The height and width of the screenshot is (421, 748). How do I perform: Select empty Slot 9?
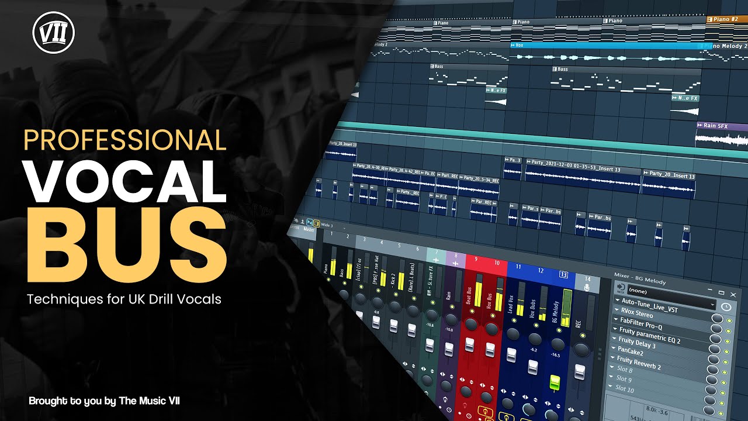[x=624, y=379]
